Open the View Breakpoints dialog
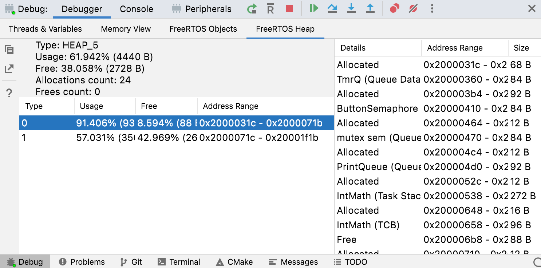The height and width of the screenshot is (268, 541). pos(394,8)
